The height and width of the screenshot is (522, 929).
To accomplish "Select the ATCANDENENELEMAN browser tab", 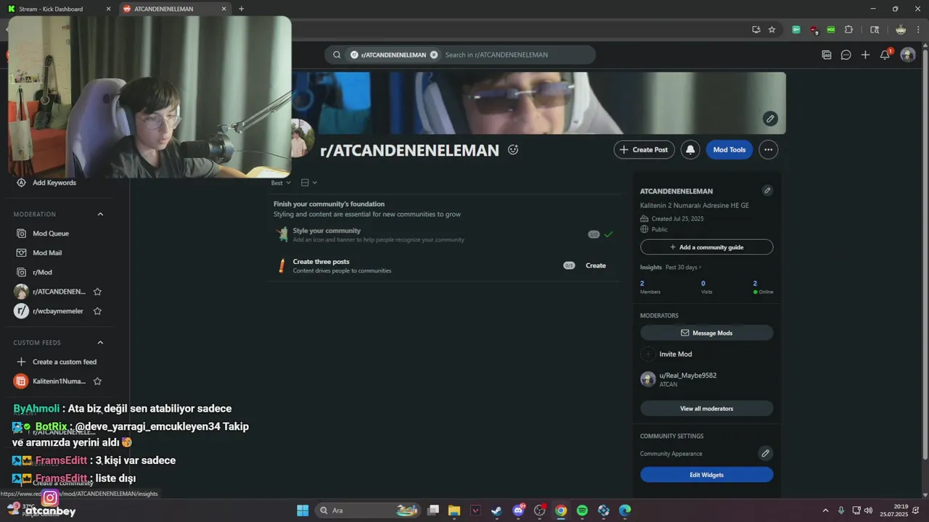I will (x=174, y=9).
